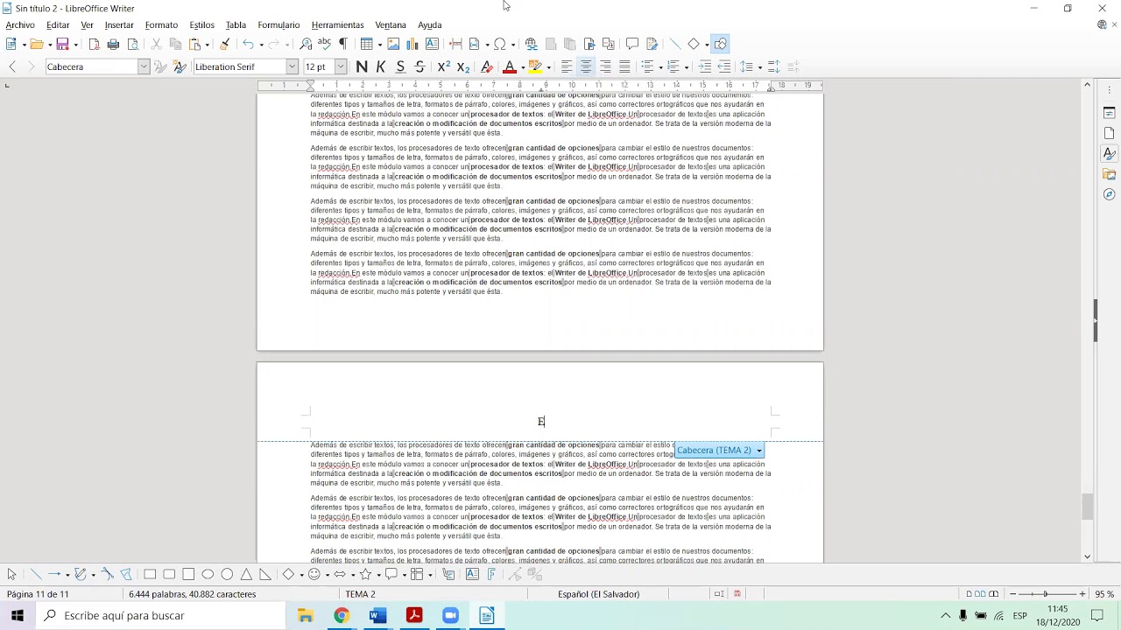Image resolution: width=1121 pixels, height=630 pixels.
Task: Insert a page break icon
Action: point(455,44)
